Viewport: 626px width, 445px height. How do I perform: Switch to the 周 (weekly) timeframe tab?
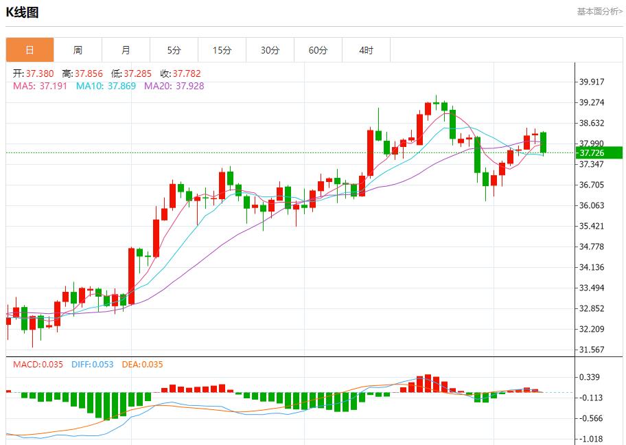coord(77,49)
